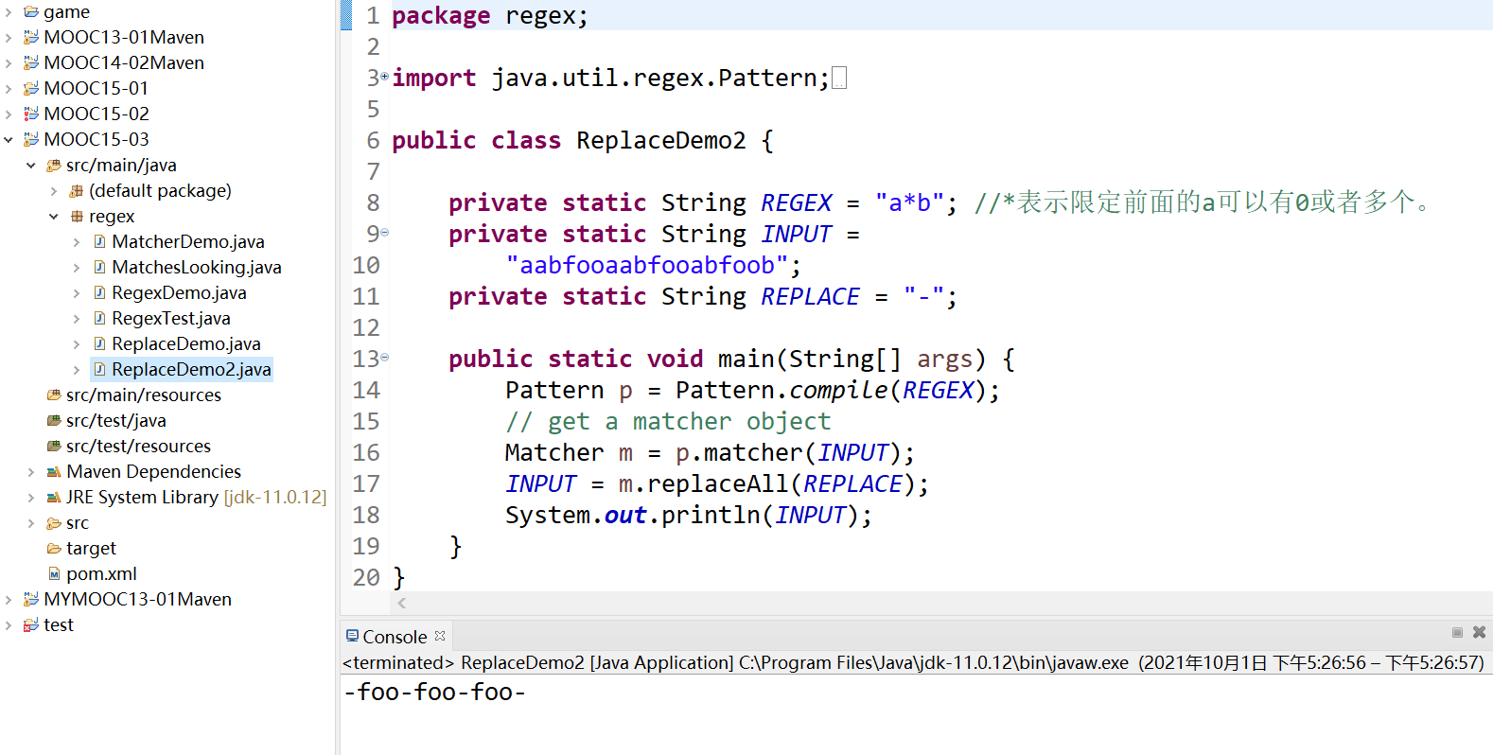Click the MatchesLooking.java file icon
The image size is (1493, 755).
click(99, 268)
